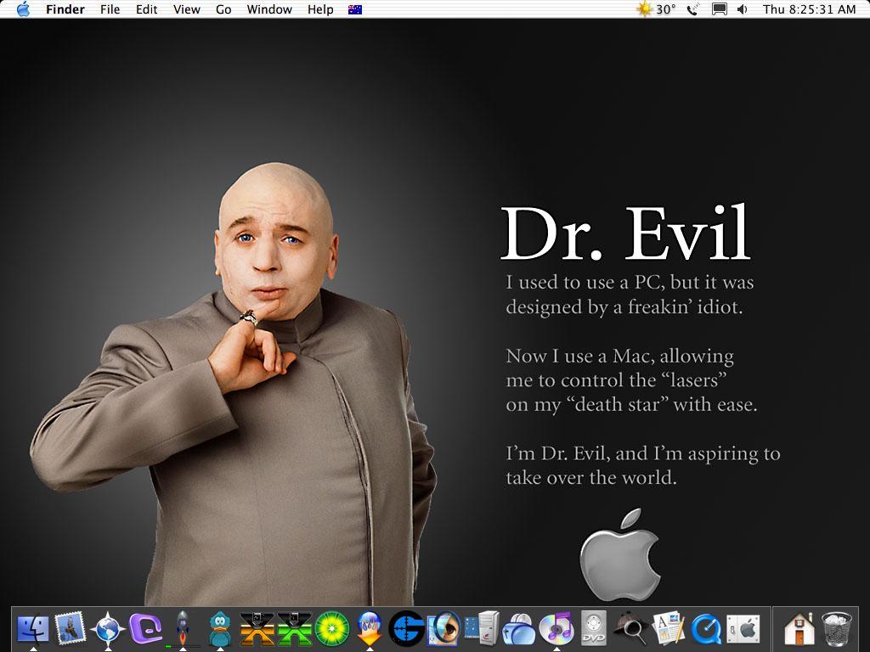
Task: Launch iTunes from the dock
Action: tap(556, 629)
